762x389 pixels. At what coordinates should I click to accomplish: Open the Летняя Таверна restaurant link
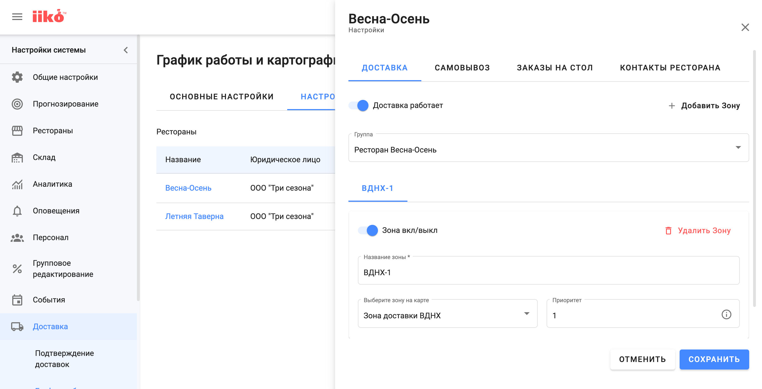tap(194, 216)
